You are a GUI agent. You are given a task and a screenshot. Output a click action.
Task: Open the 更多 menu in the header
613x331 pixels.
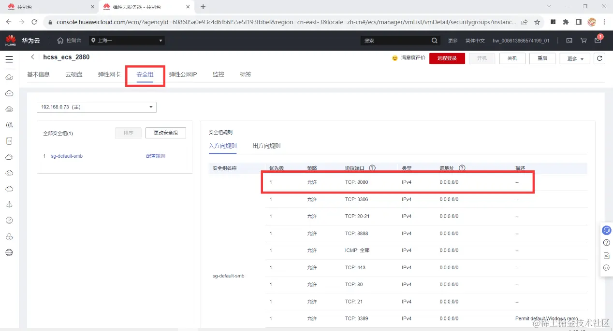coord(452,41)
